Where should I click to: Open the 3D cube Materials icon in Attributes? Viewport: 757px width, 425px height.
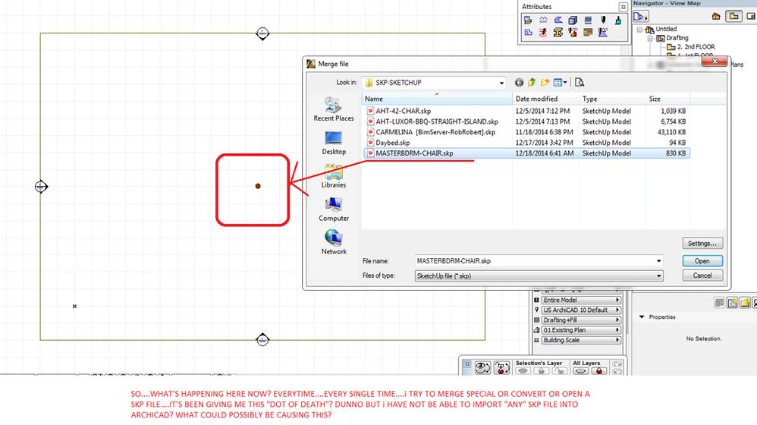coord(573,20)
